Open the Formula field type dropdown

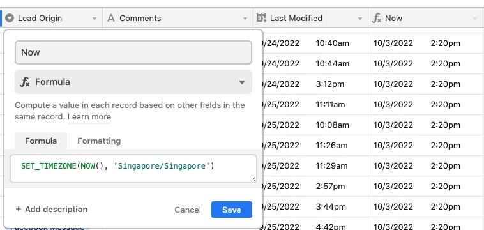click(x=133, y=82)
